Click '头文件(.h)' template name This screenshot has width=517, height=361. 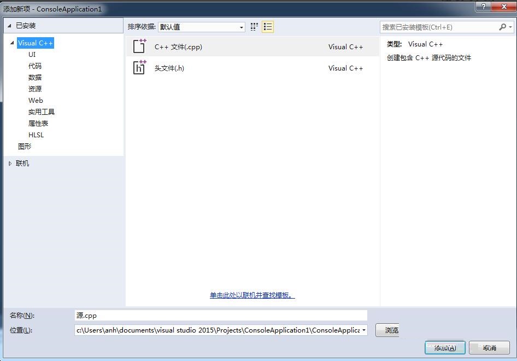(169, 68)
